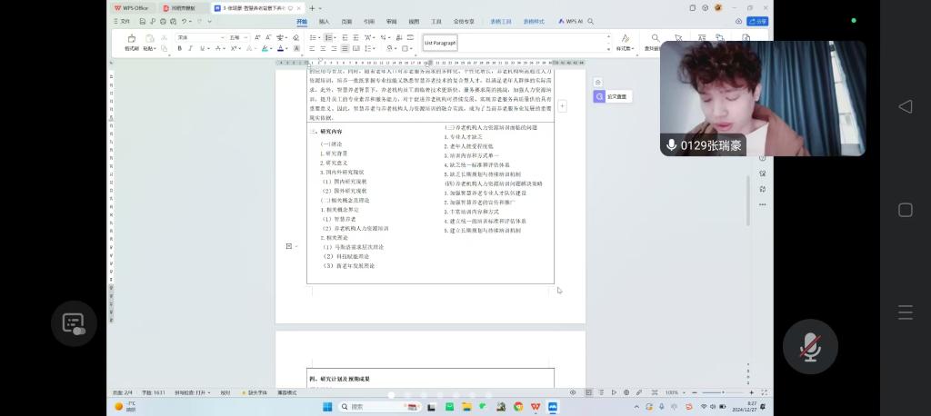Click the Chrome icon in the taskbar
This screenshot has width=931, height=416.
point(518,406)
